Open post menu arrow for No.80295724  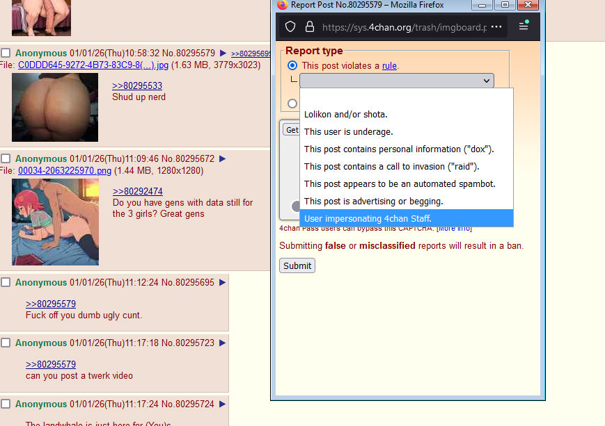223,404
